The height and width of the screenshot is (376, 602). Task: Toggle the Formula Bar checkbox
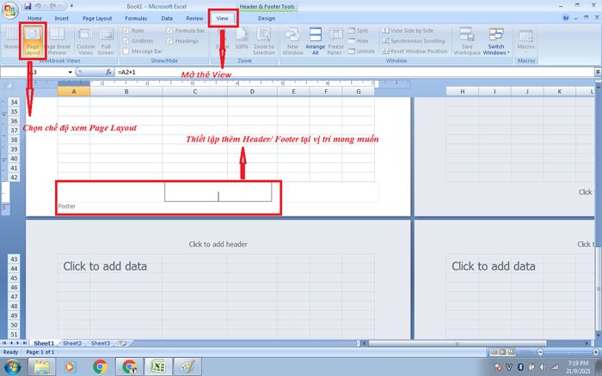[x=169, y=30]
